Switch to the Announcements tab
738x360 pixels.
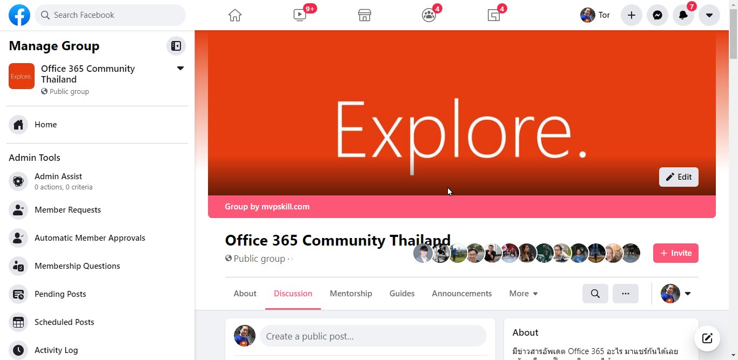coord(462,294)
